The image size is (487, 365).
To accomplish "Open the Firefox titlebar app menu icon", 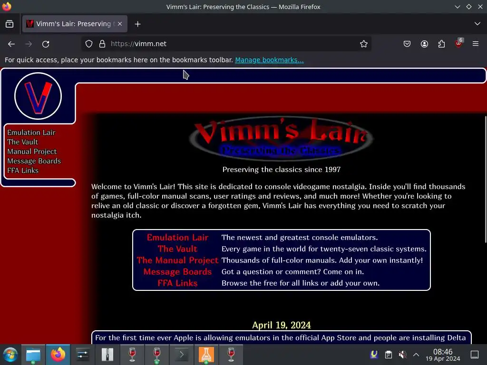I will (7, 7).
